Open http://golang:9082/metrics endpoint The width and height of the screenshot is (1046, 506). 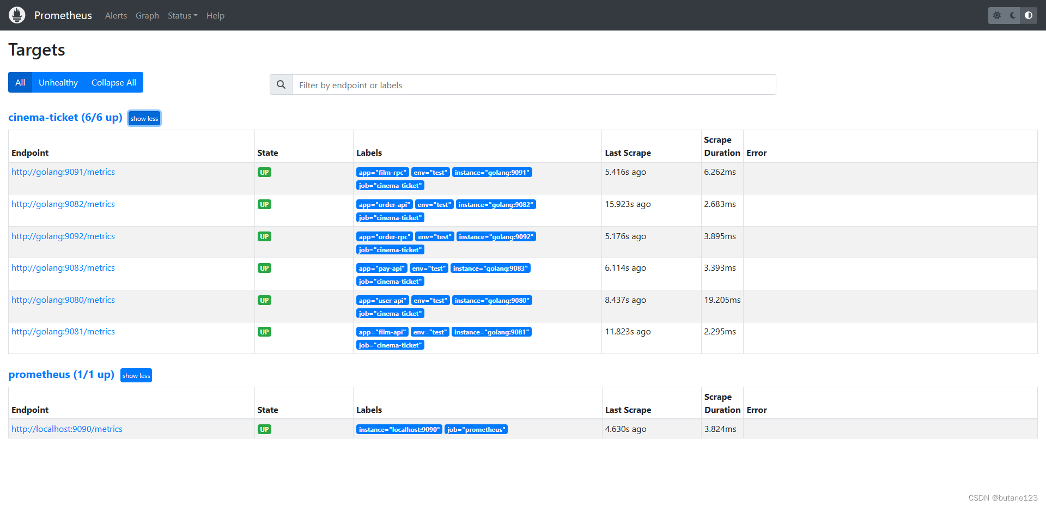coord(63,204)
